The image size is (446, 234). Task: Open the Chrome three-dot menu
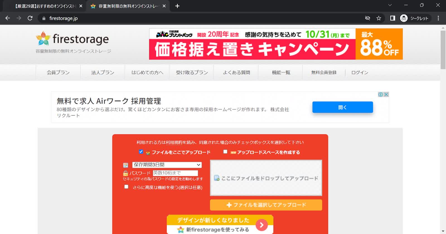438,18
